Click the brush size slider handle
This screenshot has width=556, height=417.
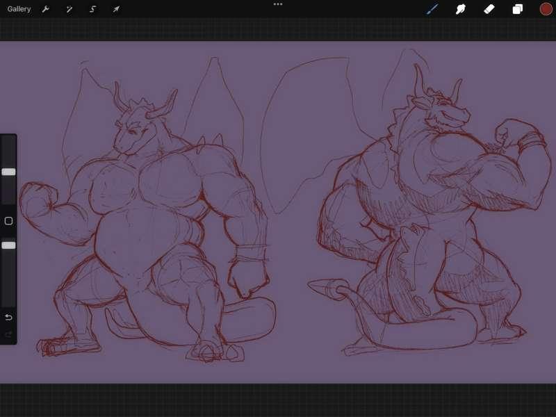pos(8,172)
